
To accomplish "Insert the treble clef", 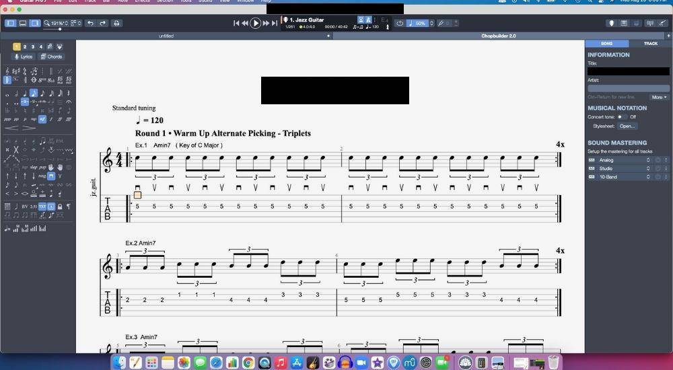I will click(7, 71).
